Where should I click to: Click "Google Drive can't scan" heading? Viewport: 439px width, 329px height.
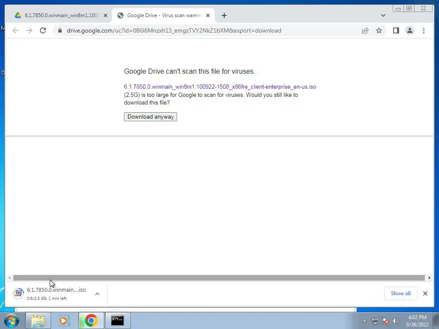pyautogui.click(x=189, y=72)
